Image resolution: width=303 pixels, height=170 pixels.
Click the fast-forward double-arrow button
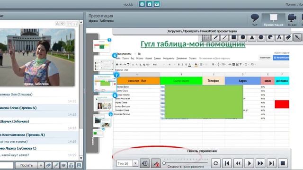[260, 163]
